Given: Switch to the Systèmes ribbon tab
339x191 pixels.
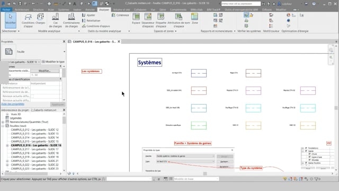Looking at the screenshot, I should point(64,10).
